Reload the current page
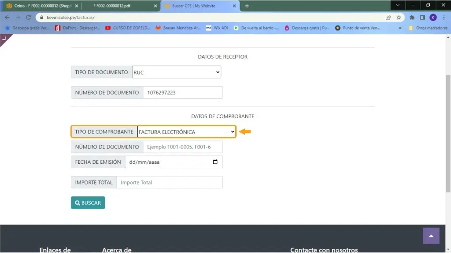Viewport: 451px width, 253px height. click(29, 18)
